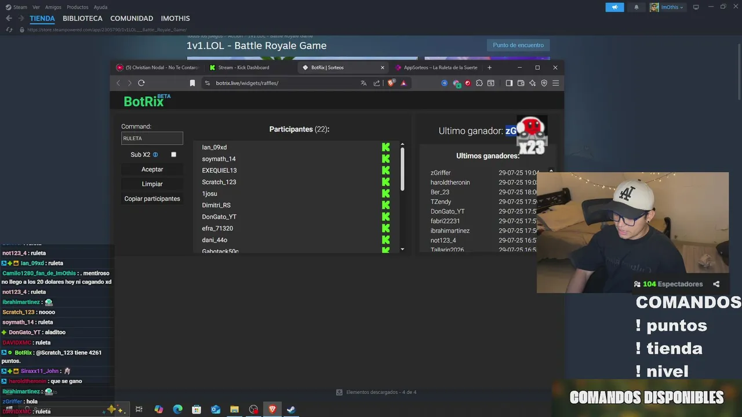
Task: Click the Kick icon beside Dimitri_RS
Action: (385, 205)
